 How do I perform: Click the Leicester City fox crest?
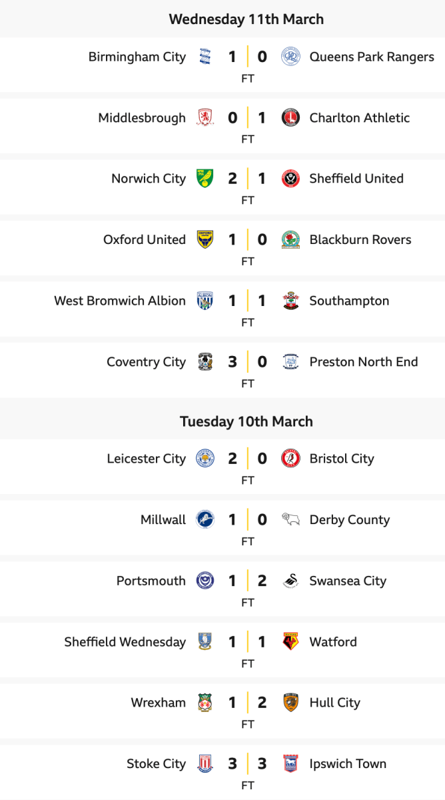point(205,459)
